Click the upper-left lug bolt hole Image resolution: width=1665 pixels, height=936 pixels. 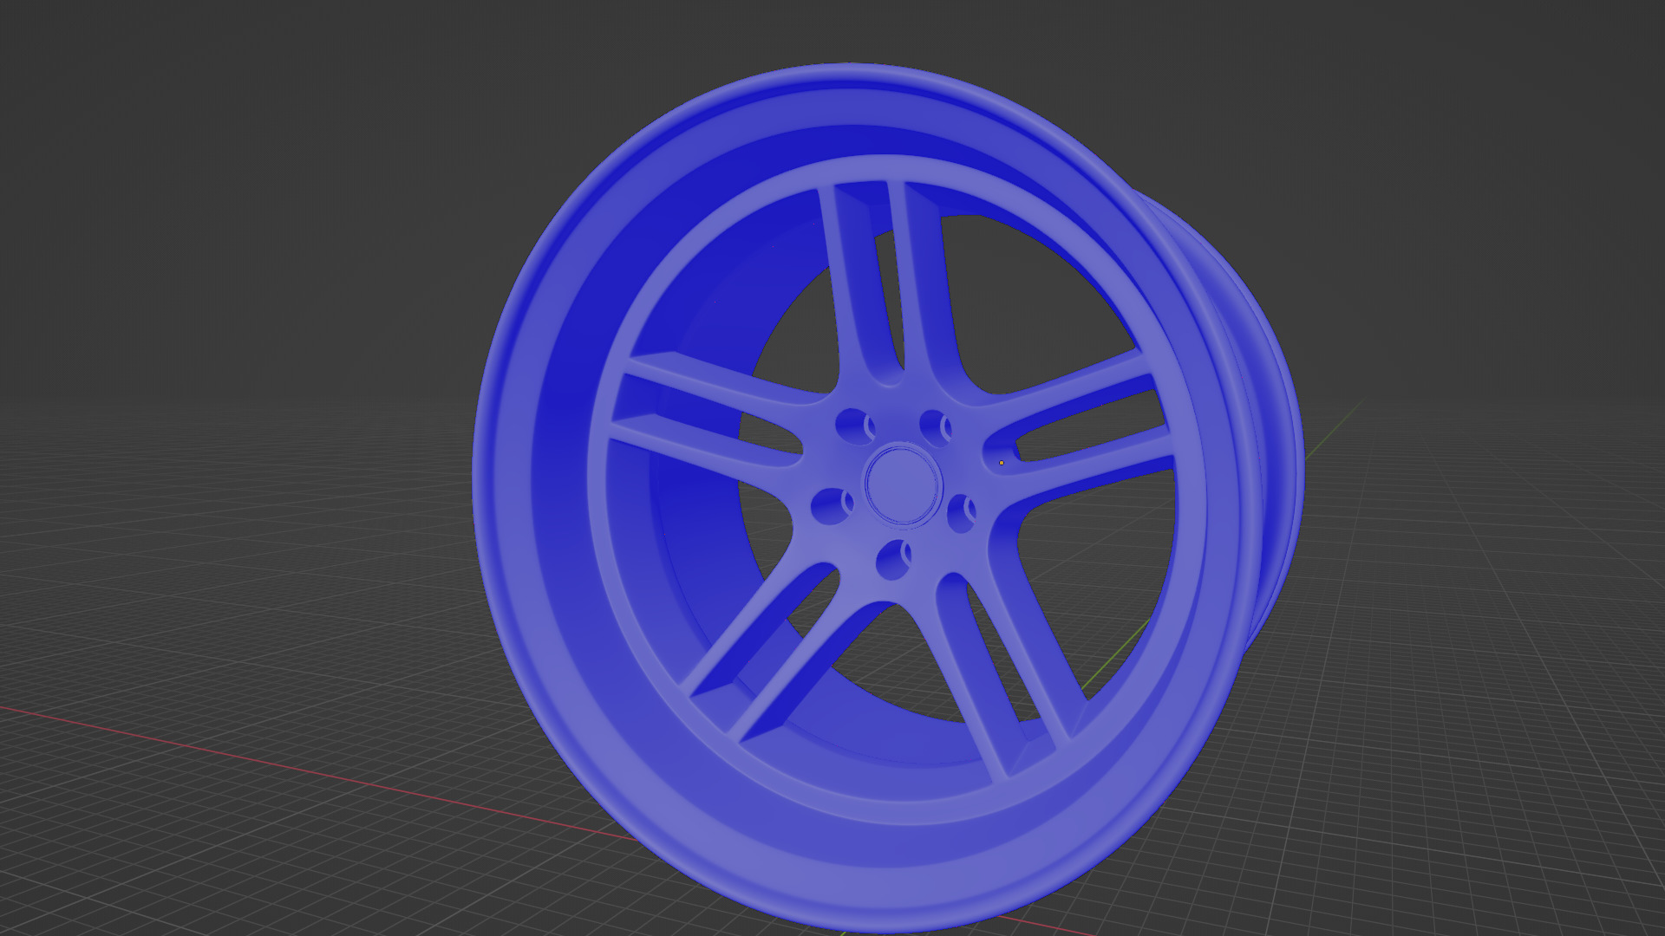(x=855, y=426)
